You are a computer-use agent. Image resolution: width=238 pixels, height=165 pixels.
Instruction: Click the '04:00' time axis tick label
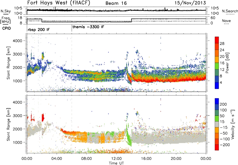click(57, 159)
